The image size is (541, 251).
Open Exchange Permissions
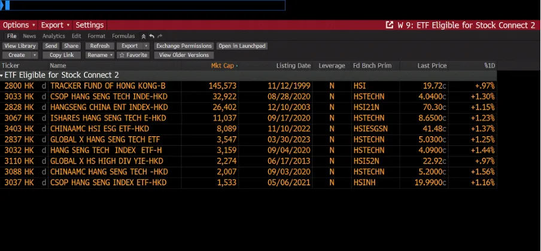pyautogui.click(x=184, y=46)
